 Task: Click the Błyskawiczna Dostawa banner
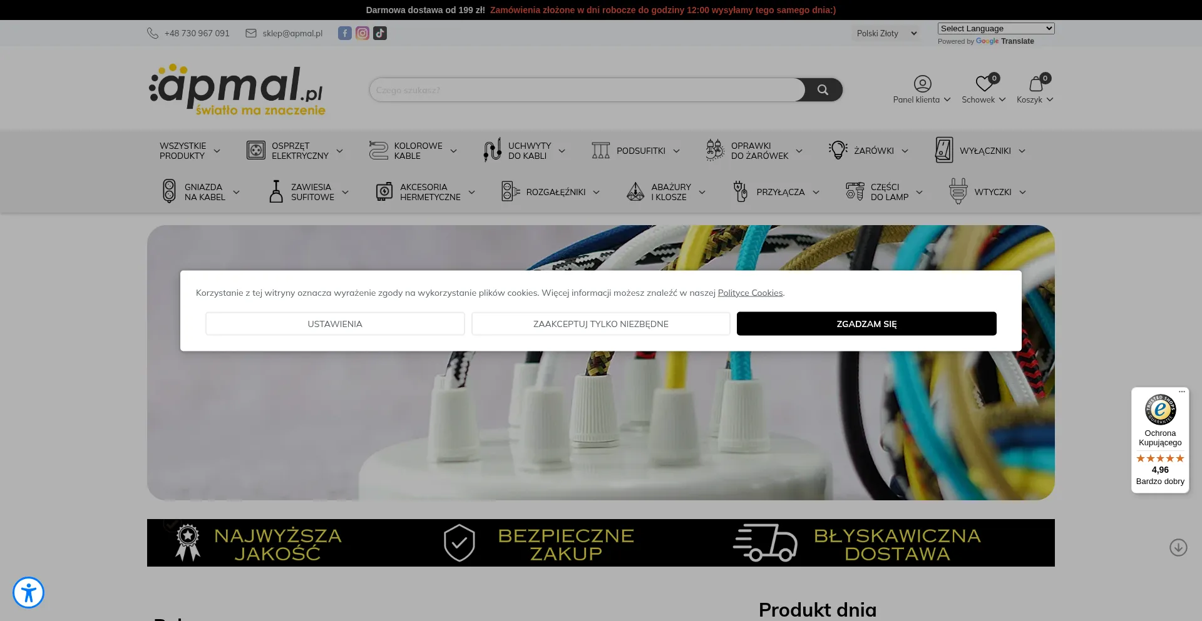[857, 543]
